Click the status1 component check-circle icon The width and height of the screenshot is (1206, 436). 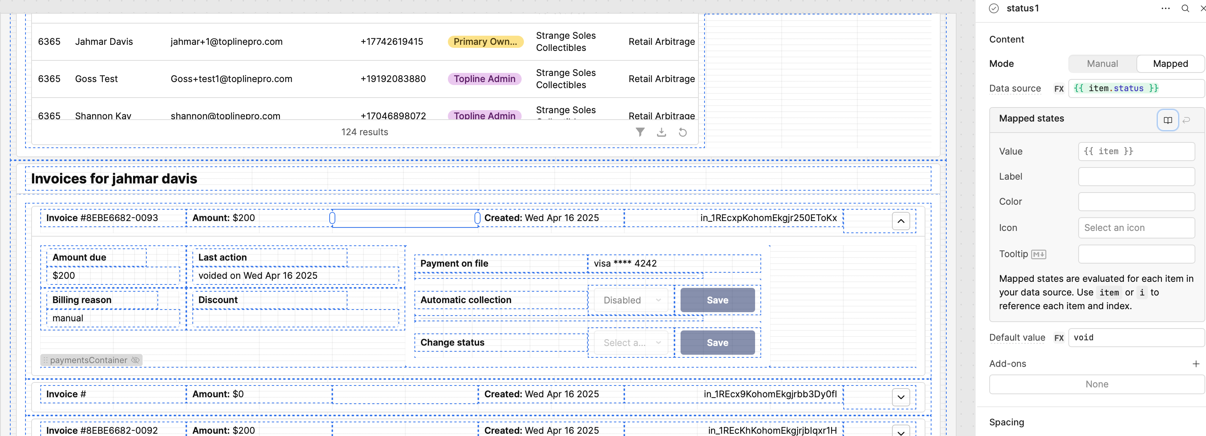click(x=993, y=8)
